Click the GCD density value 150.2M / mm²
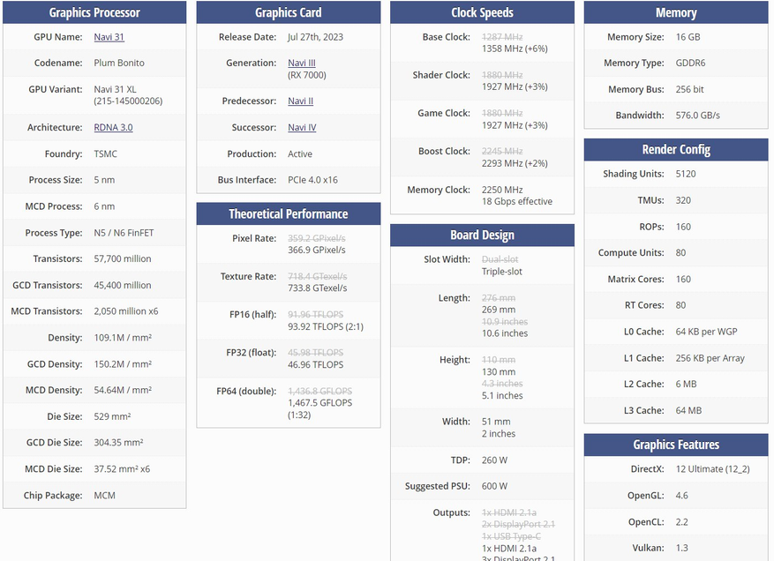774x561 pixels. (x=123, y=364)
